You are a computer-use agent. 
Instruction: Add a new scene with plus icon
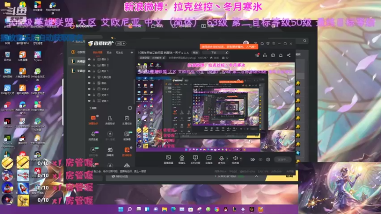pos(132,52)
